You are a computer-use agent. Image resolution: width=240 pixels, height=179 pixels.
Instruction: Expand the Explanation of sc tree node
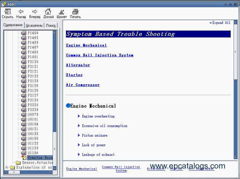7,167
